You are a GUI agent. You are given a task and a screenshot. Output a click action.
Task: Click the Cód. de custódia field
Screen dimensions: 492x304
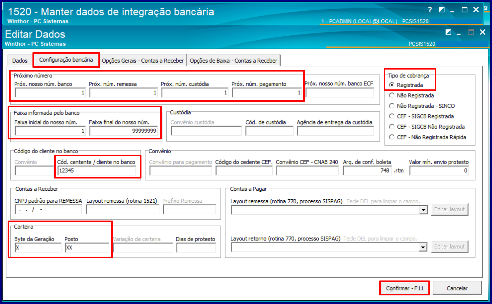pyautogui.click(x=269, y=131)
